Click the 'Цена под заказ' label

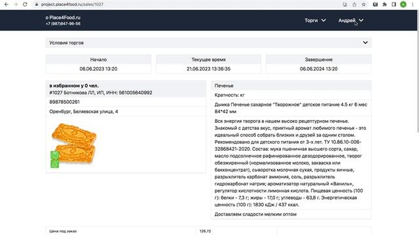(63, 231)
